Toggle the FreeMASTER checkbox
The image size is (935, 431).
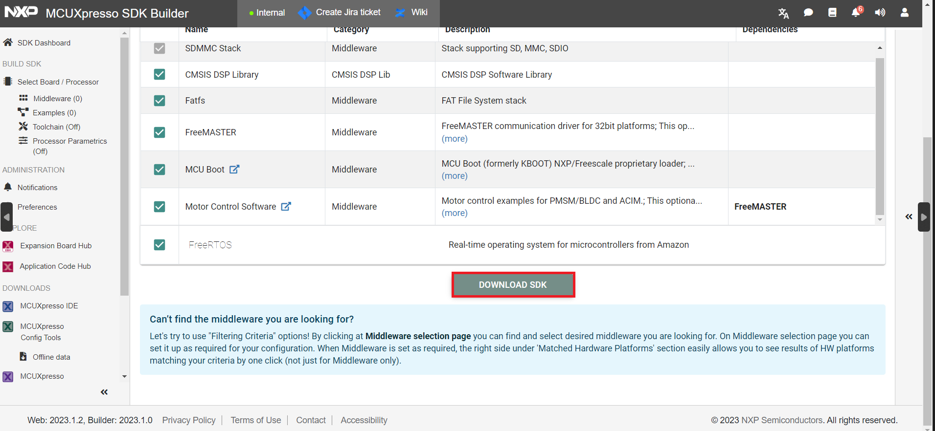(160, 132)
